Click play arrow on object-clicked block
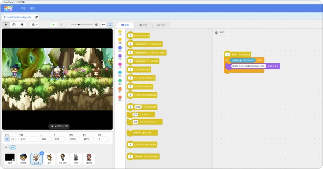 (130, 87)
